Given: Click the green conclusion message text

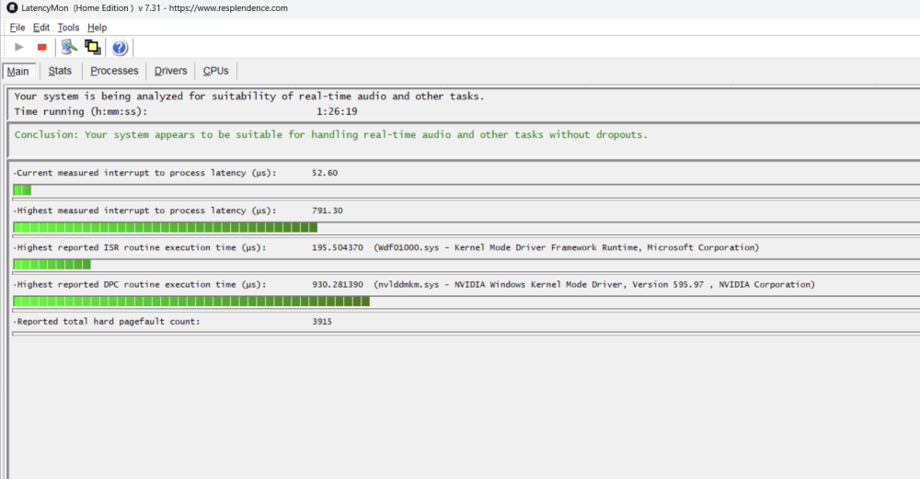Looking at the screenshot, I should click(331, 134).
